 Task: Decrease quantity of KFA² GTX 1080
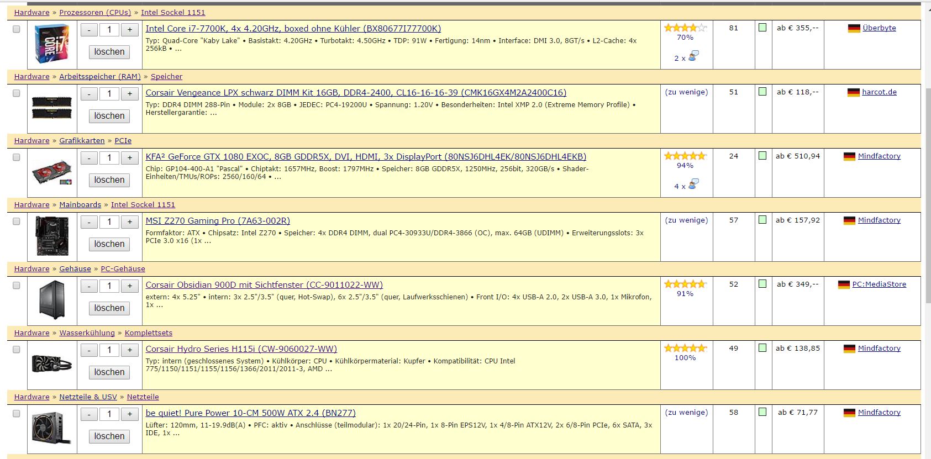point(90,158)
